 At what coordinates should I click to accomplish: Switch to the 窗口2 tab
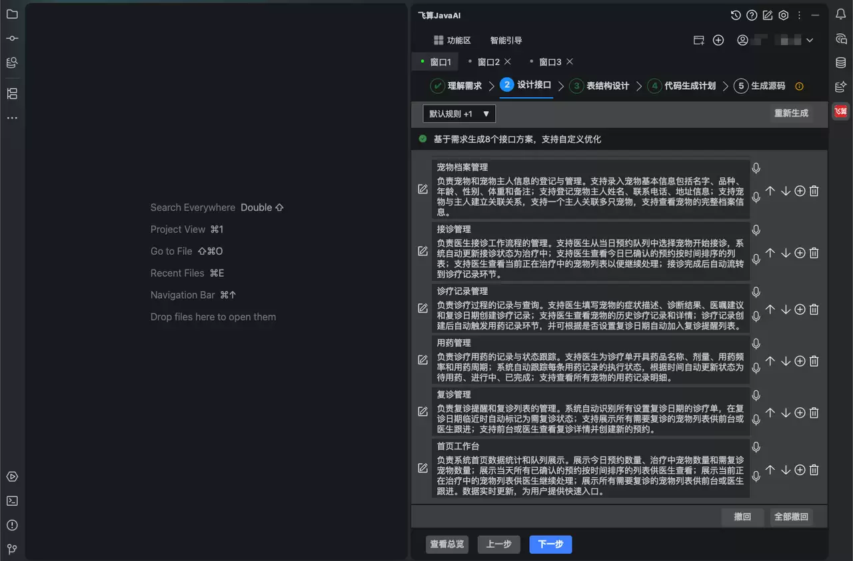click(x=488, y=62)
